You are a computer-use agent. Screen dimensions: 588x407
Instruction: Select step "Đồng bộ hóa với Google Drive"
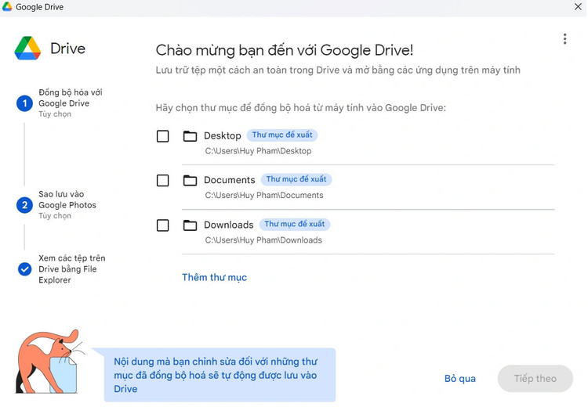(70, 98)
